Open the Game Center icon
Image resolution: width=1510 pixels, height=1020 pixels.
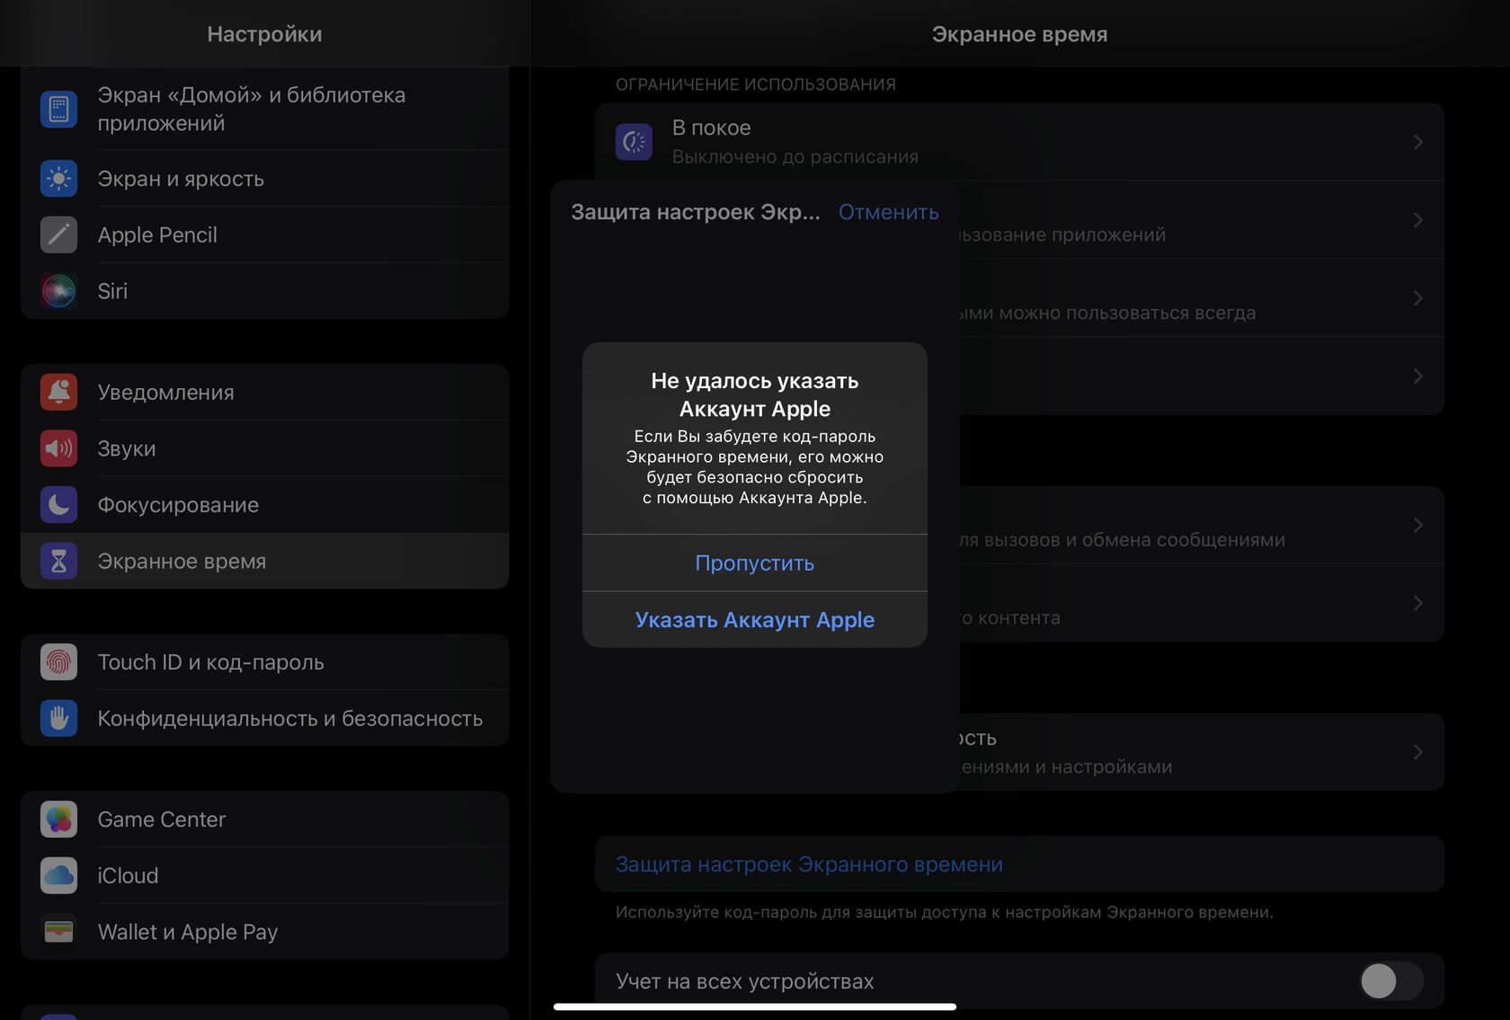58,820
